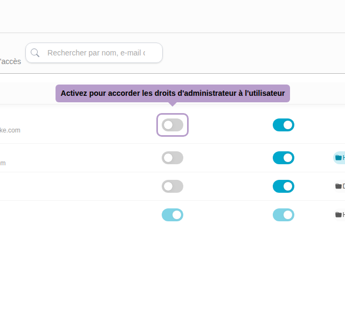Click the small arrow pointer beneath the tooltip

[x=172, y=104]
